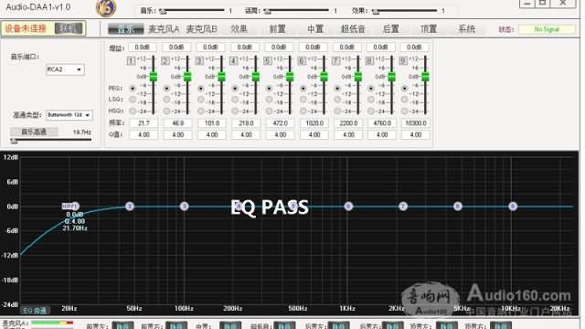This screenshot has height=329, width=585.
Task: Click the EQ 직通 bypass button on graph
Action: (x=35, y=311)
